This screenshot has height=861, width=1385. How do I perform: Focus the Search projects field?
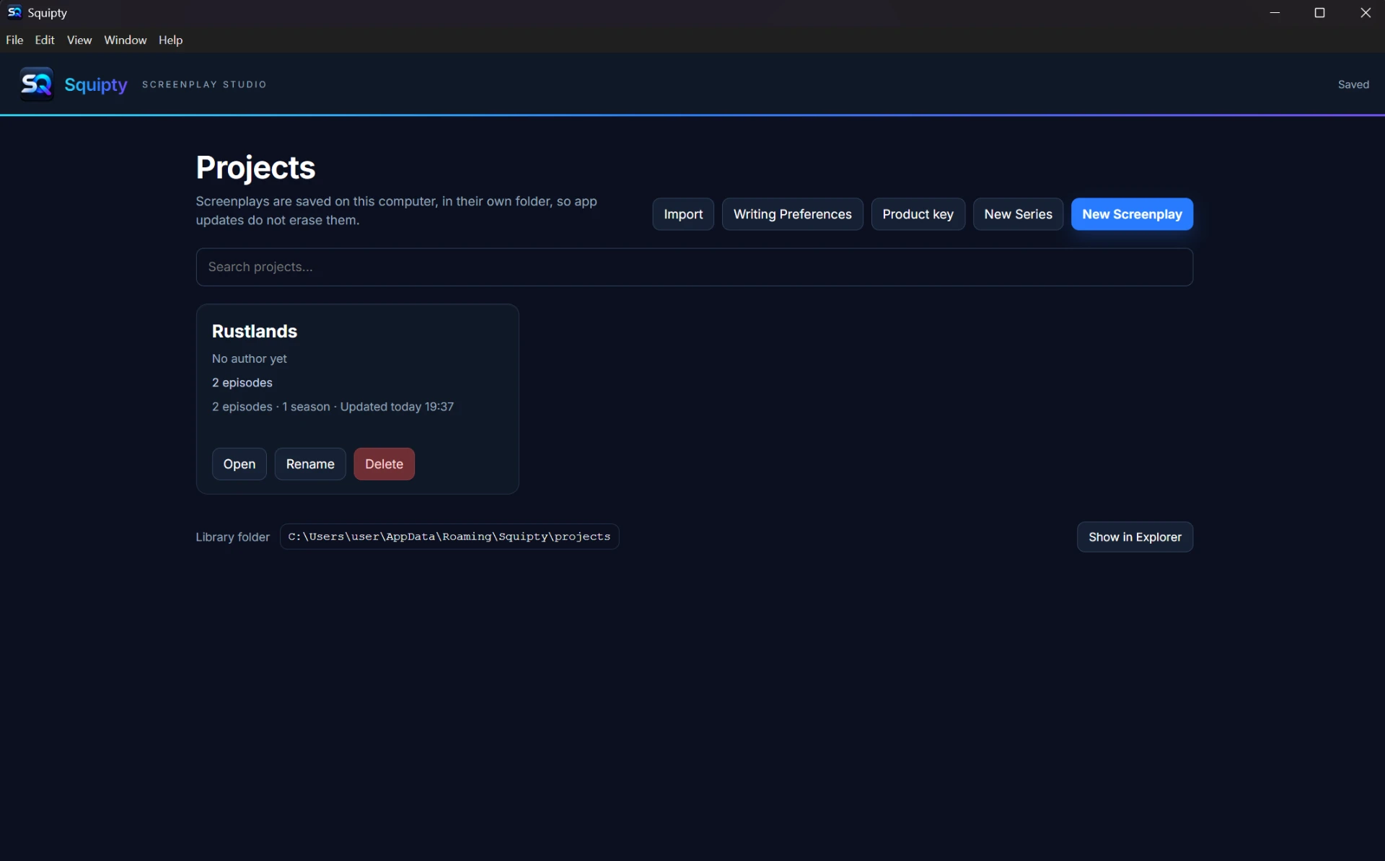pos(694,267)
